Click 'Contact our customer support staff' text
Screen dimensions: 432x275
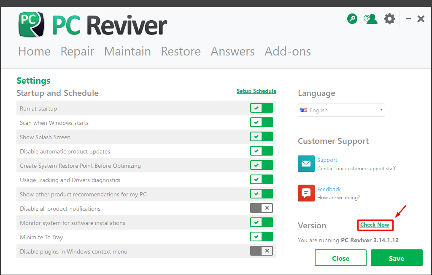(356, 169)
